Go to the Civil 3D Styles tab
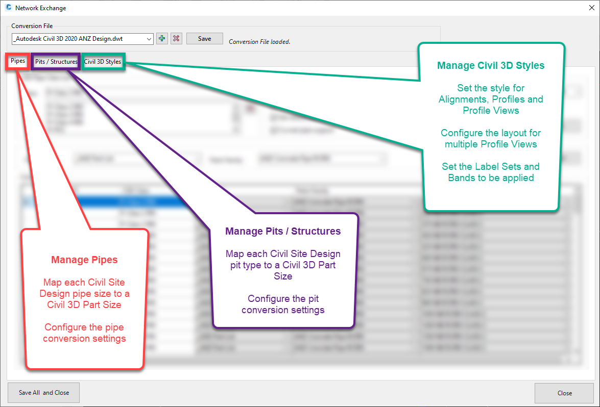 (x=103, y=62)
